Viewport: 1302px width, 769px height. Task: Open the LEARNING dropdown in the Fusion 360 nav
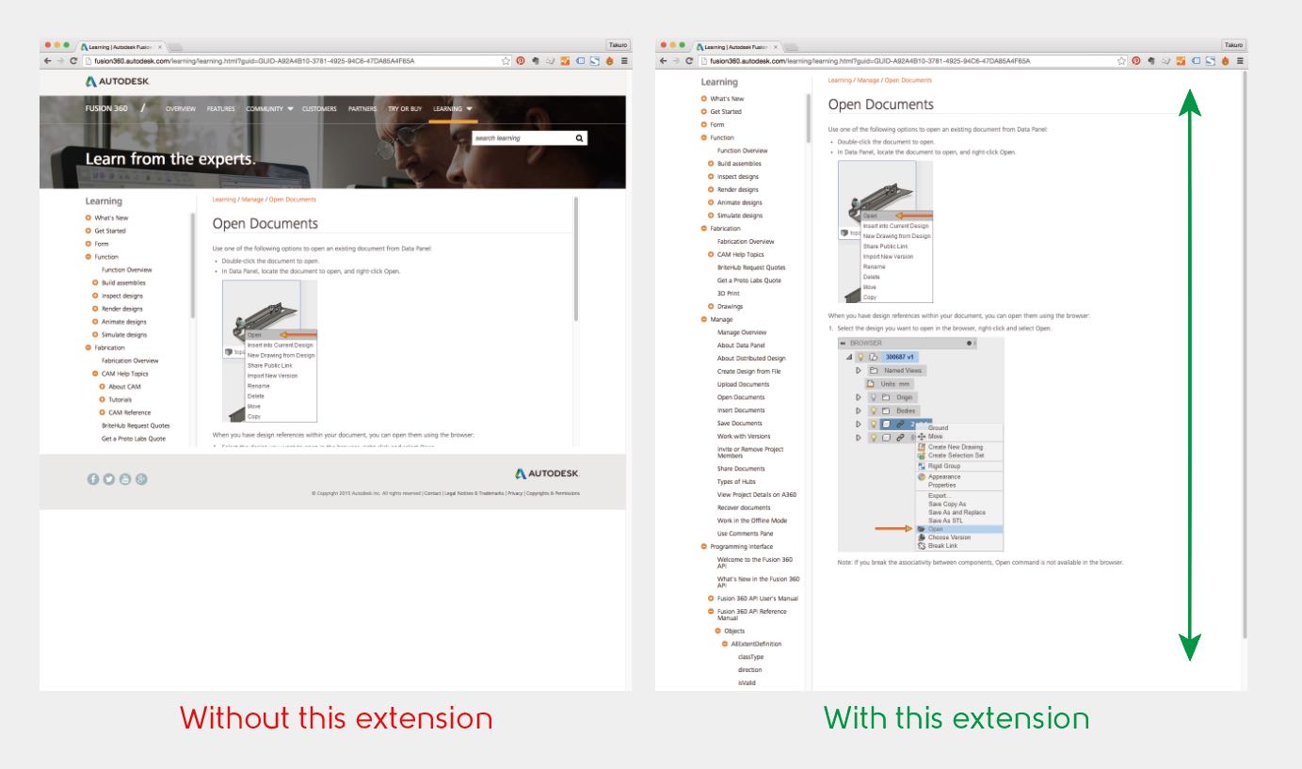[452, 109]
